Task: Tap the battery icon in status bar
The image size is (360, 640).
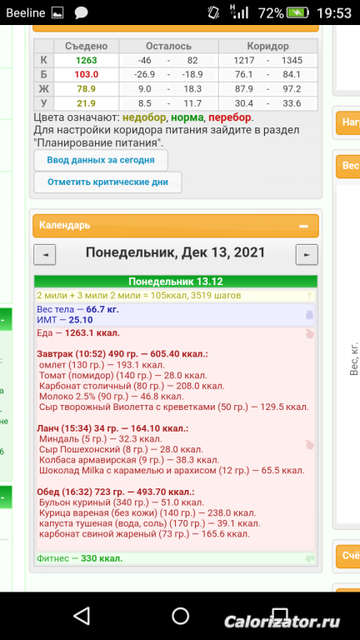Action: [298, 13]
